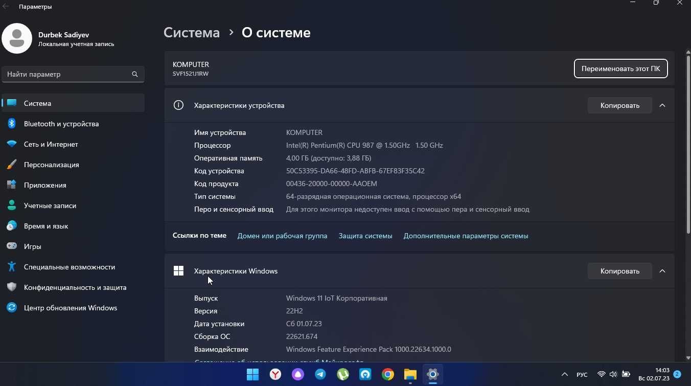Select the Windows 11 IoT Корпоративная text
The width and height of the screenshot is (691, 386).
pyautogui.click(x=337, y=298)
